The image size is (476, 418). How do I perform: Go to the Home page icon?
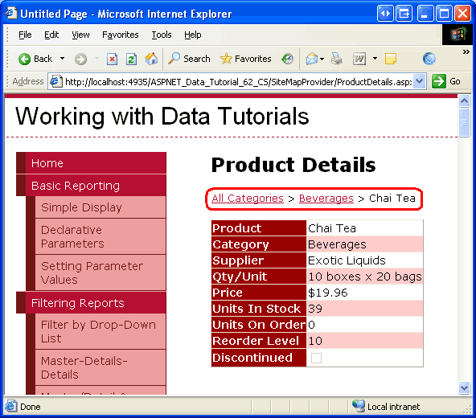pos(151,59)
